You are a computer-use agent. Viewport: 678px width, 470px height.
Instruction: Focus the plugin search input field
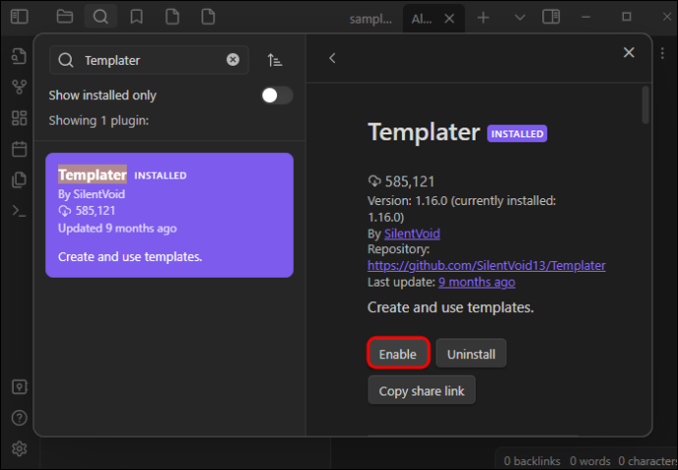pyautogui.click(x=148, y=60)
